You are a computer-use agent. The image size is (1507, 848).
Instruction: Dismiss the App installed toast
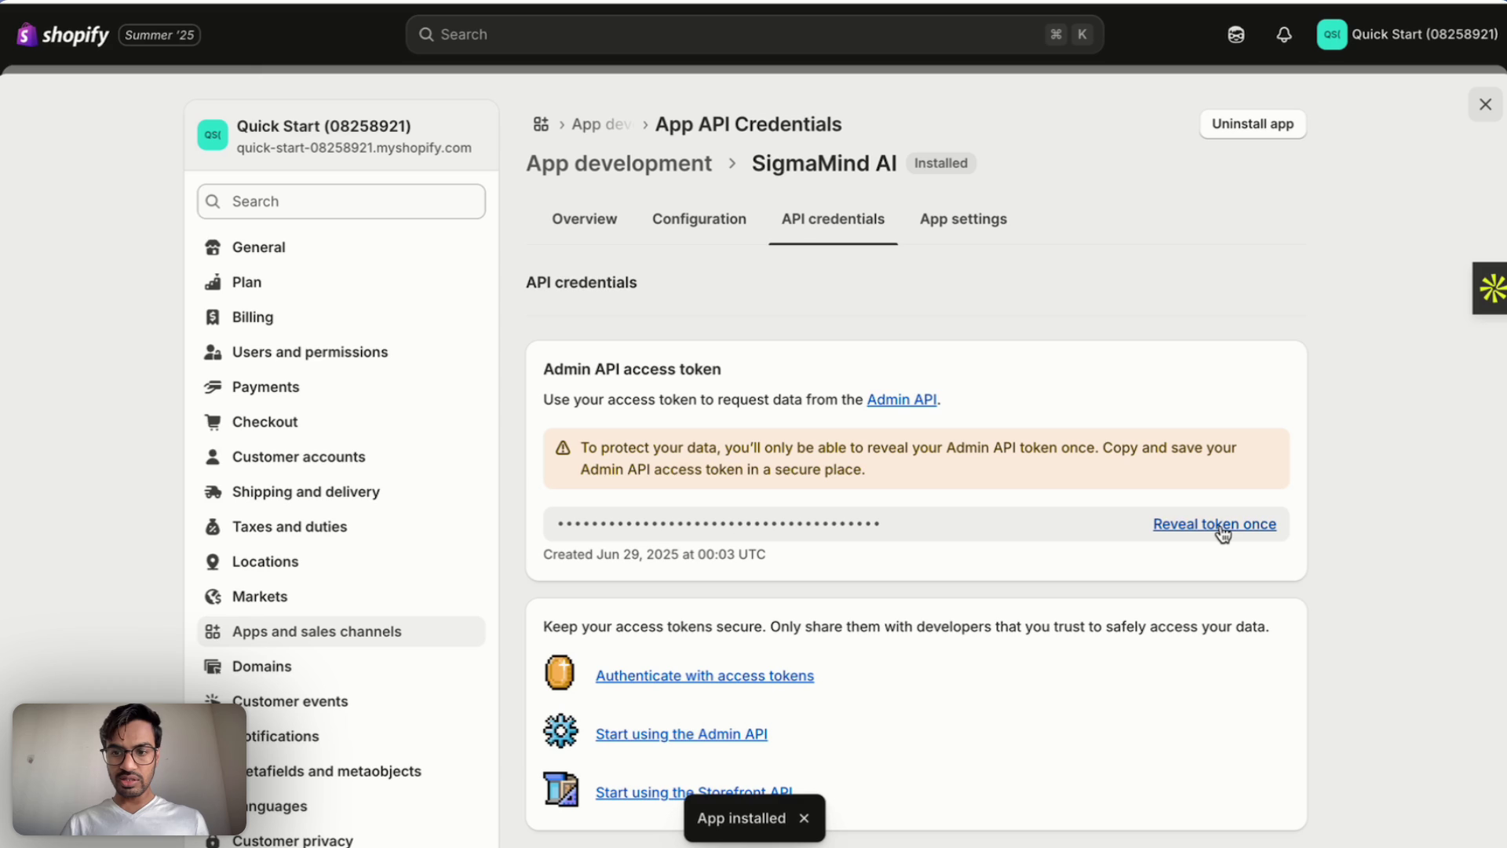pyautogui.click(x=804, y=818)
